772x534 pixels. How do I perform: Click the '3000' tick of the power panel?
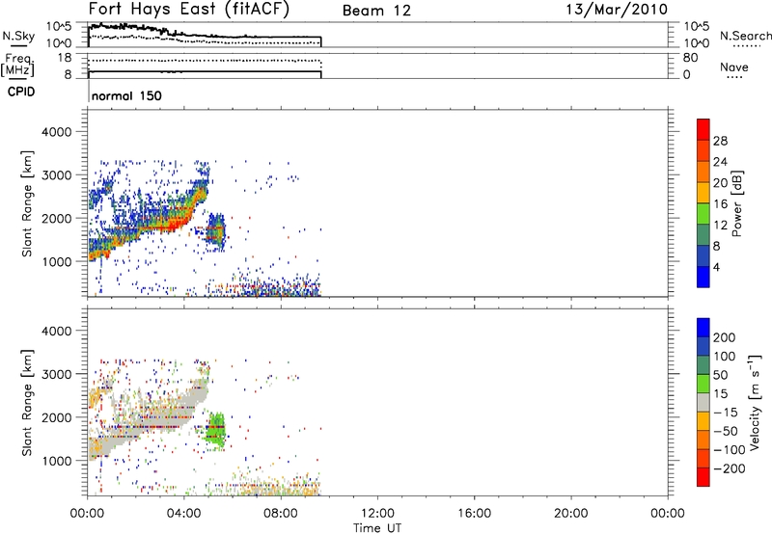pyautogui.click(x=56, y=175)
